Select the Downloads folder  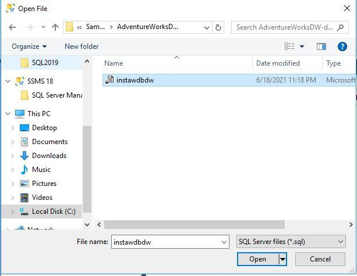49,156
